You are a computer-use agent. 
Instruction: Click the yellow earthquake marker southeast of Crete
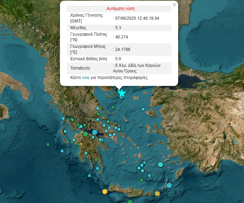(x=157, y=193)
